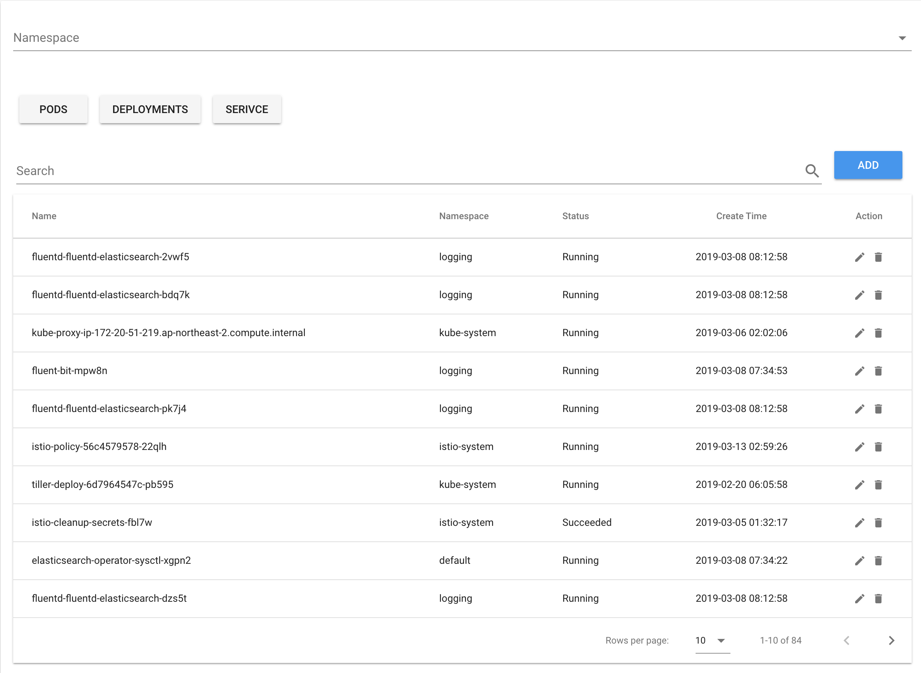Delete the fluentd-fluentd-elasticsearch-bdq7k pod

[x=879, y=295]
